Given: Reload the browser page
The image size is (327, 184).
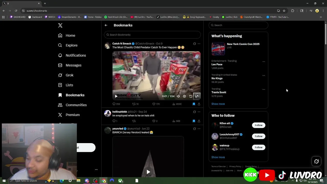Looking at the screenshot, I should click(16, 11).
